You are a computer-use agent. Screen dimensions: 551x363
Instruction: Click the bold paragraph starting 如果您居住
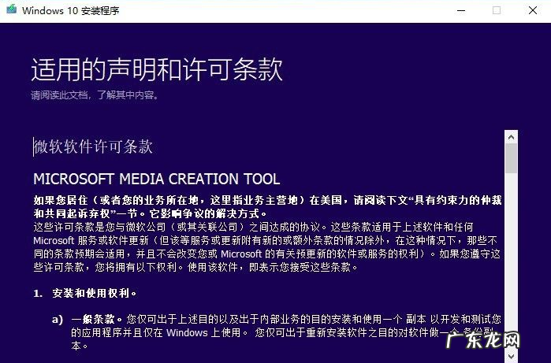267,207
